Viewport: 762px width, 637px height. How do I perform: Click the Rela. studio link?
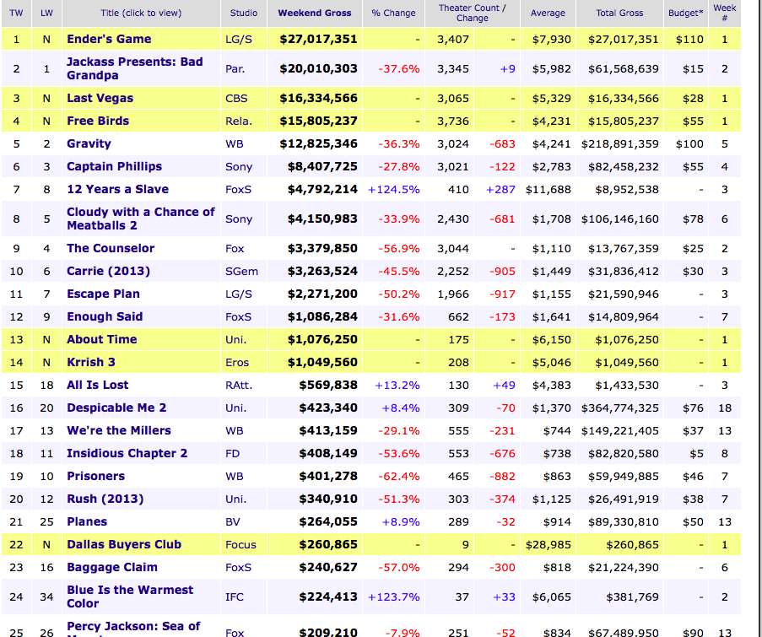click(x=239, y=121)
